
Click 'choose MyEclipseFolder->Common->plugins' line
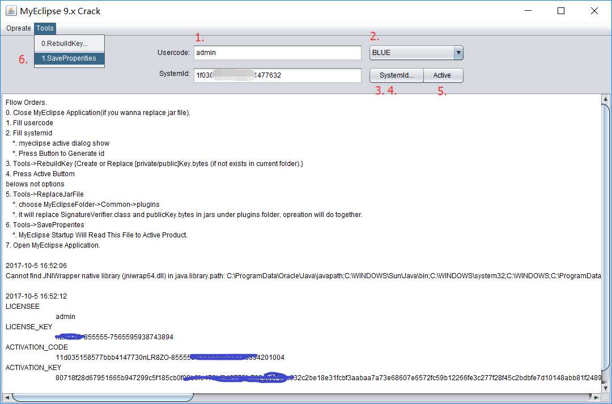[86, 204]
